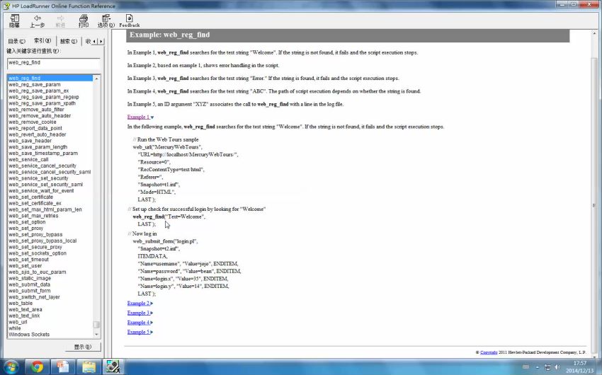Select web_report_data_point entry
Viewport: 602px width, 375px height.
35,128
